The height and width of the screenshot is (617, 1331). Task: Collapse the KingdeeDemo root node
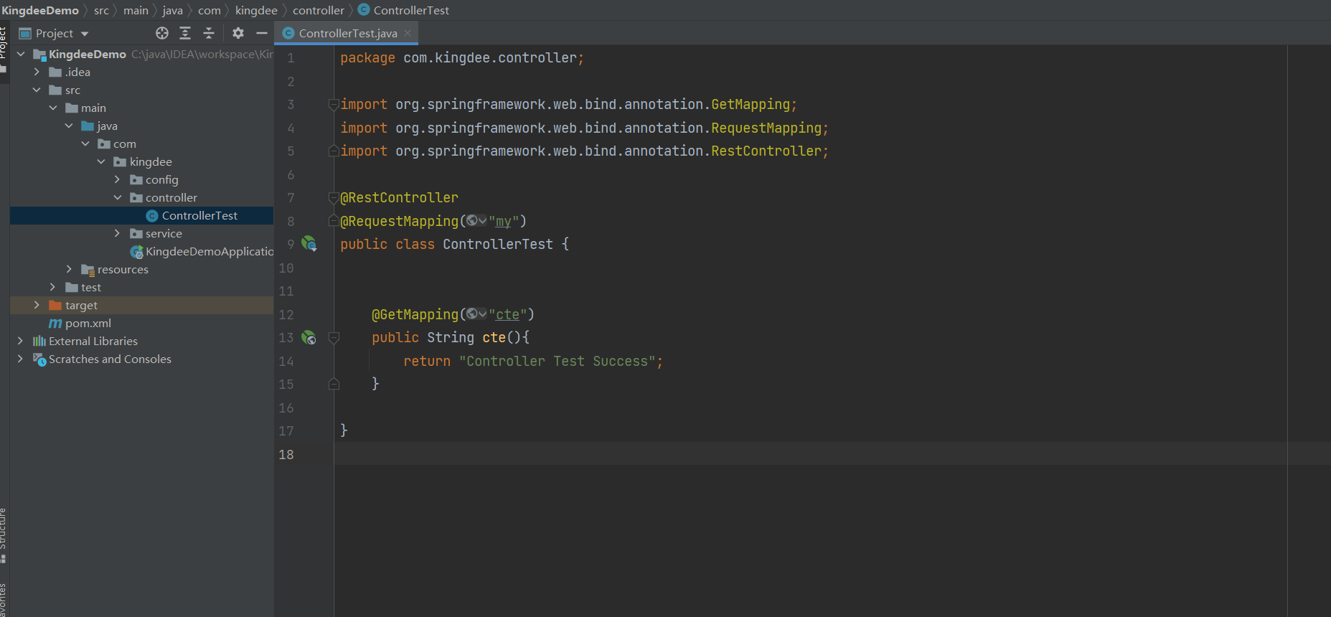tap(21, 54)
